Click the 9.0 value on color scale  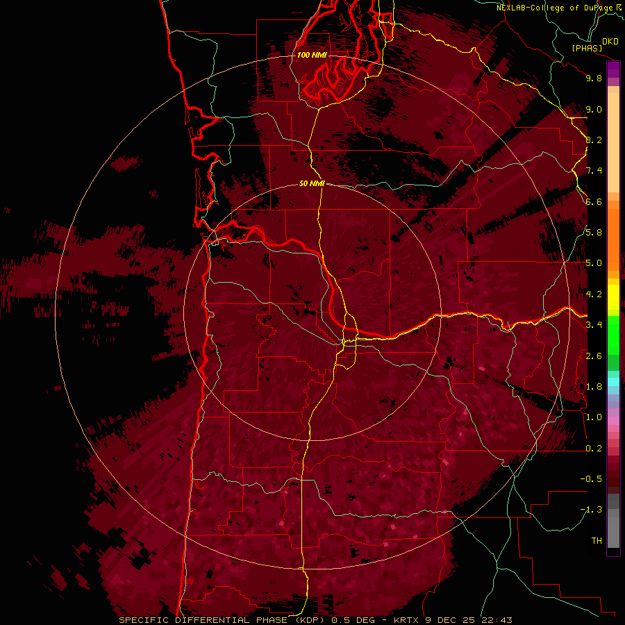[x=594, y=109]
